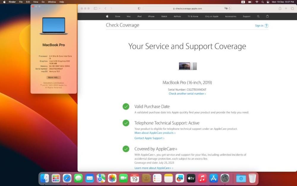Open the Notes app in the Dock

click(x=169, y=178)
